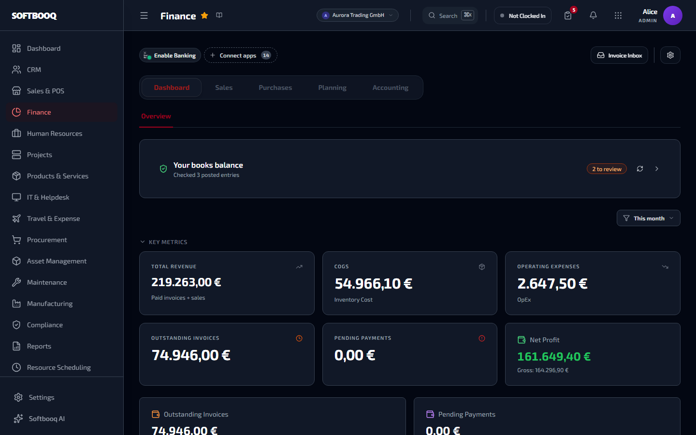
Task: Toggle the sidebar hamburger menu
Action: [x=144, y=15]
